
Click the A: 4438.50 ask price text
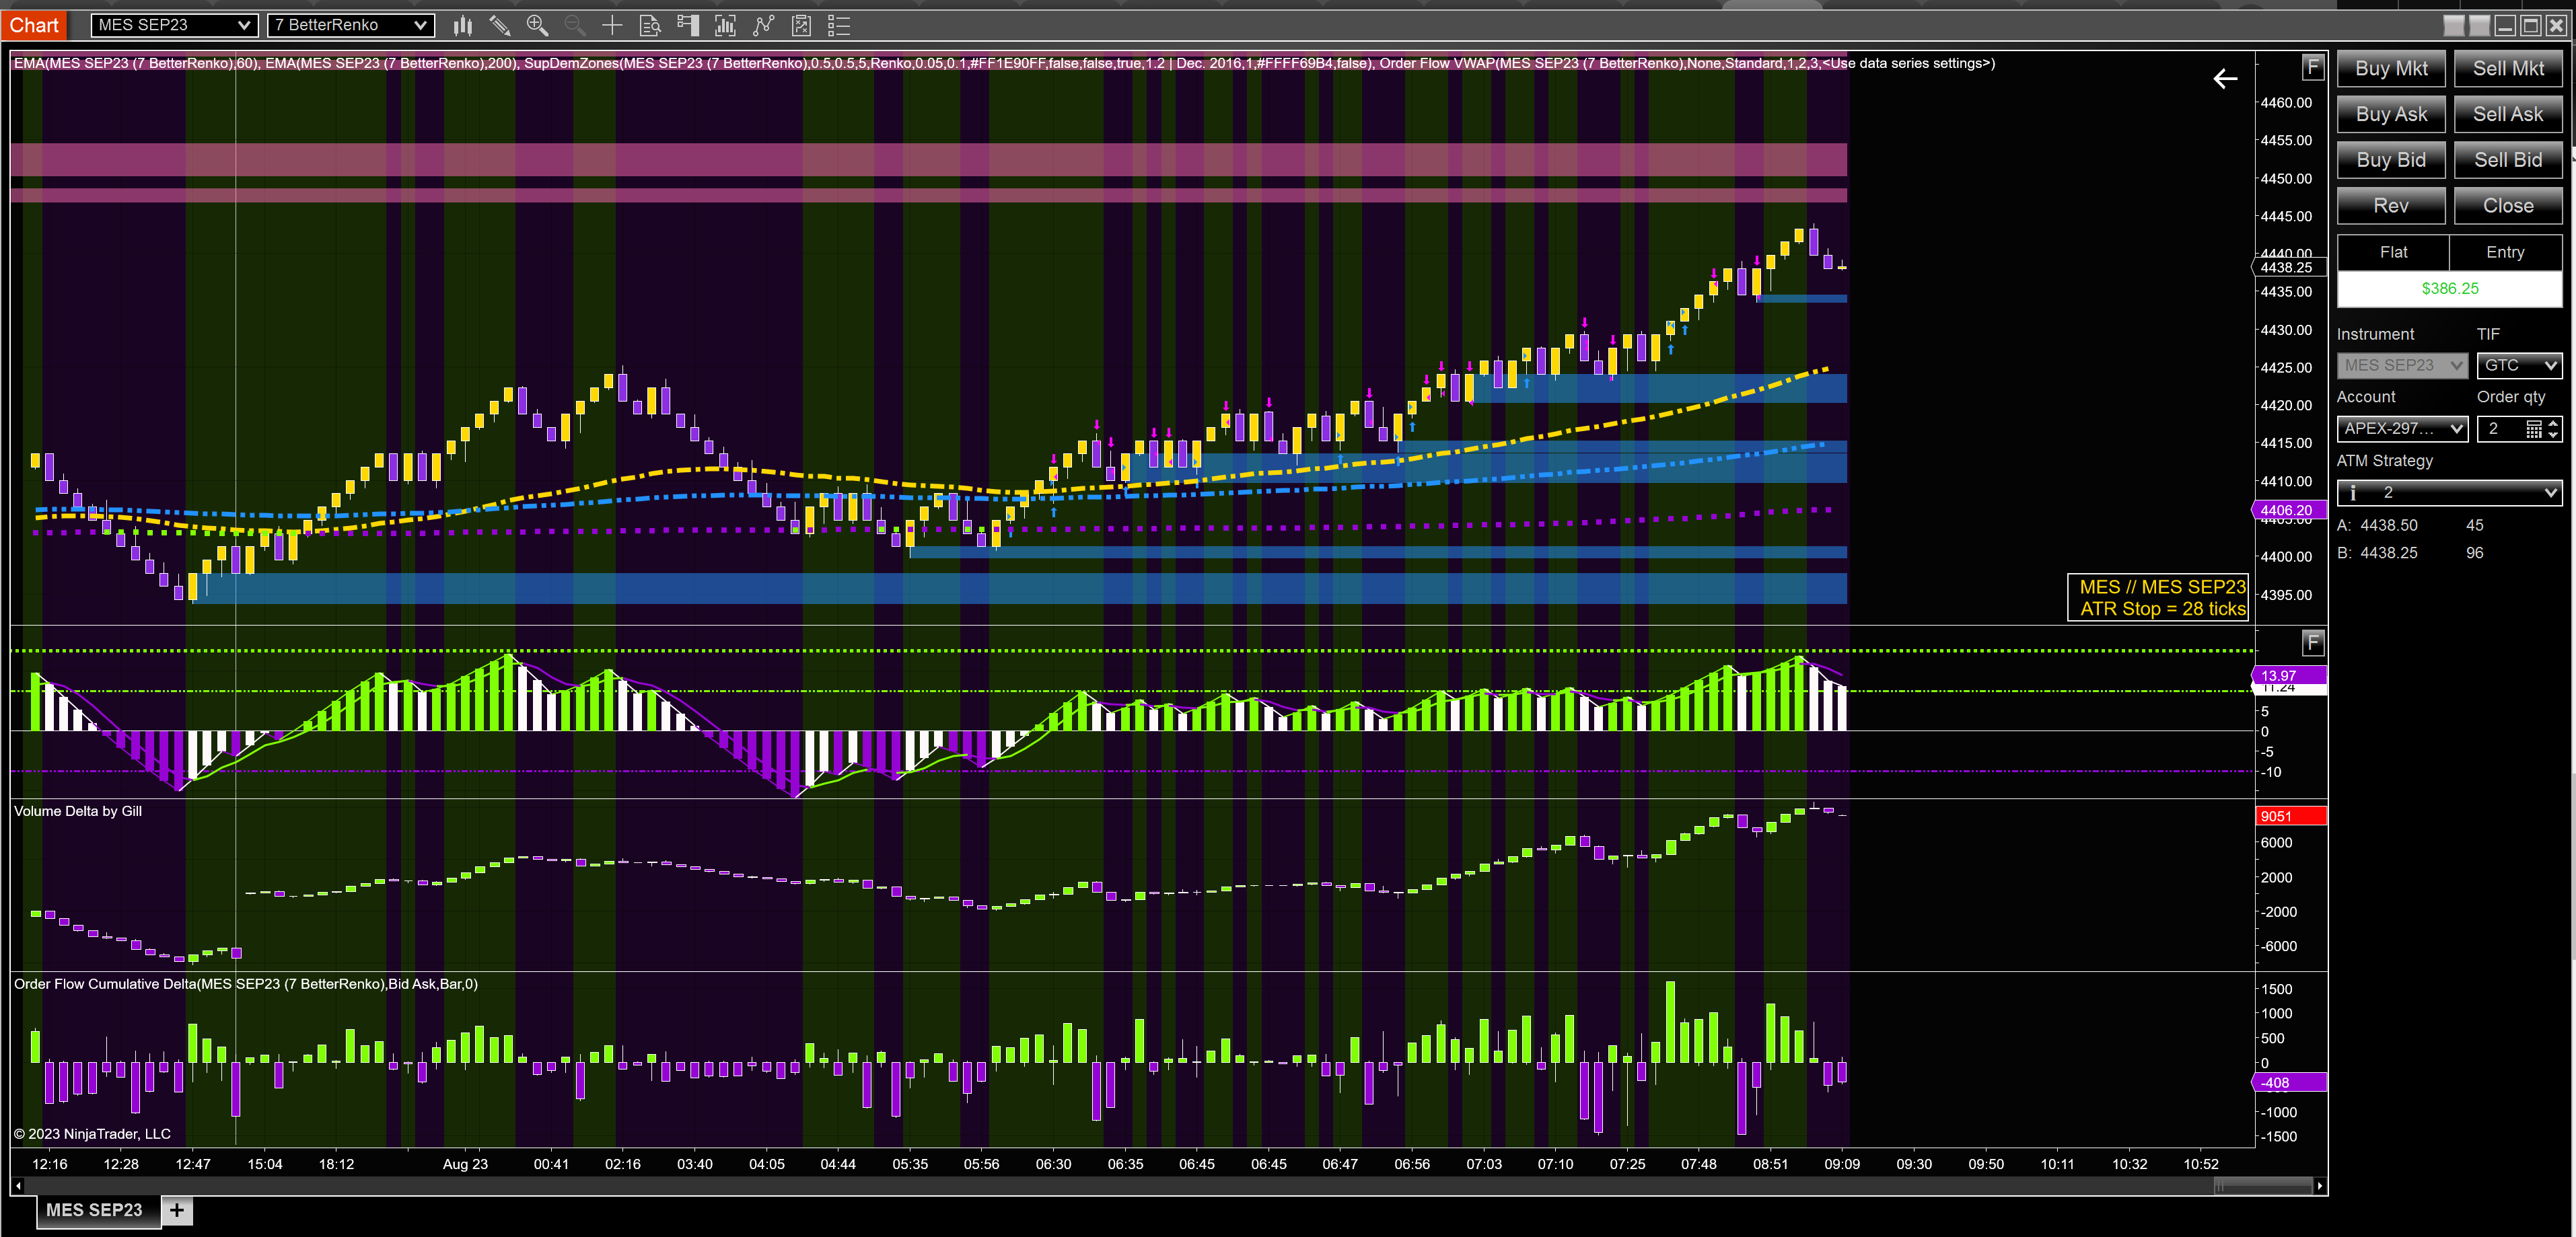2377,525
